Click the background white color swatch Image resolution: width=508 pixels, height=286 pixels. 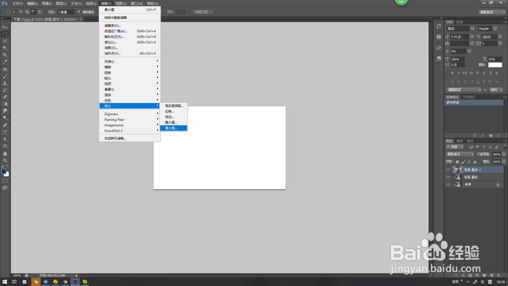click(x=7, y=175)
